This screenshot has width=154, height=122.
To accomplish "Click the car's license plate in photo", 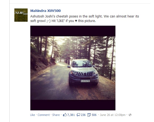I will 85,81.
